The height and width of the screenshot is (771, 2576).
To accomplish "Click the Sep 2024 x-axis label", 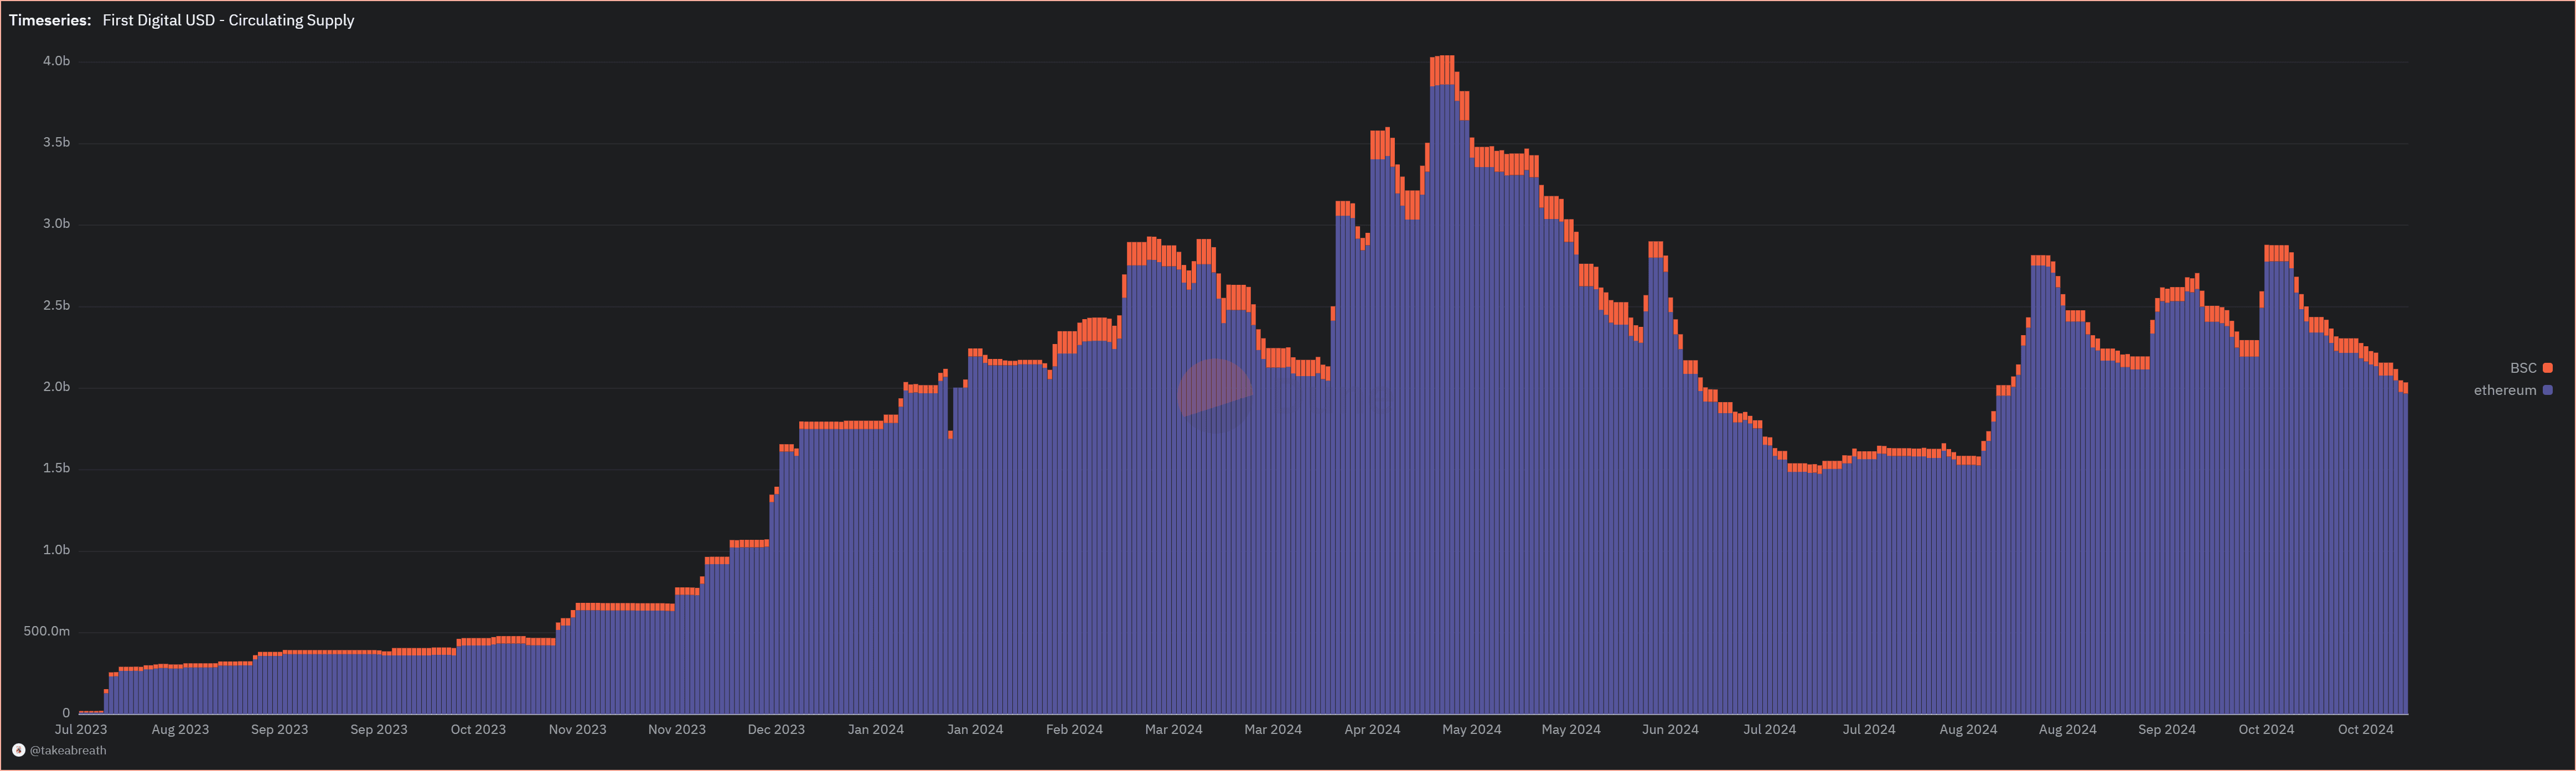I will click(2167, 729).
